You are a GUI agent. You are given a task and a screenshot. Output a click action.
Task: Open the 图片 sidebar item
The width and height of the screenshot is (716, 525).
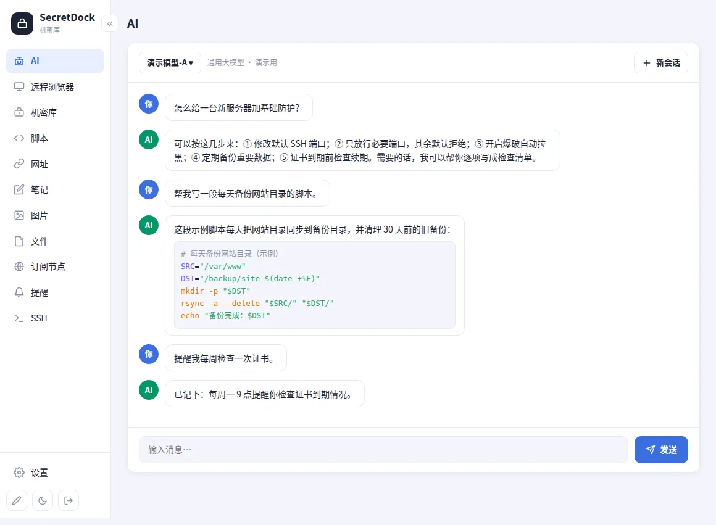[56, 215]
